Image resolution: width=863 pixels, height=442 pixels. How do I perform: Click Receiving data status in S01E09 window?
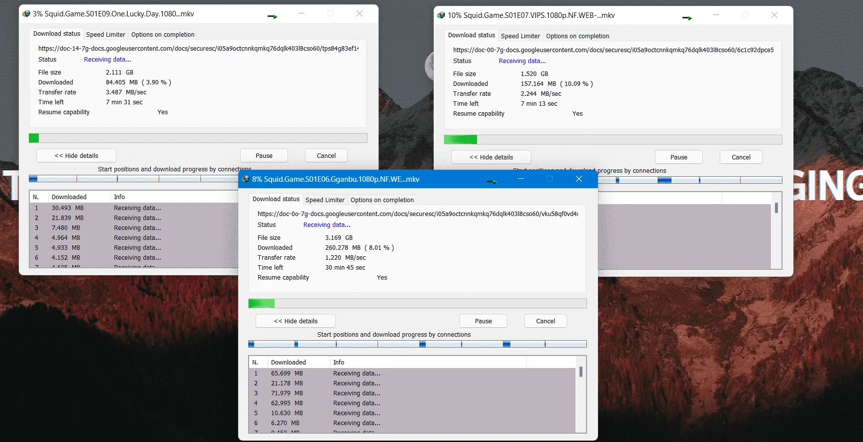pyautogui.click(x=107, y=59)
